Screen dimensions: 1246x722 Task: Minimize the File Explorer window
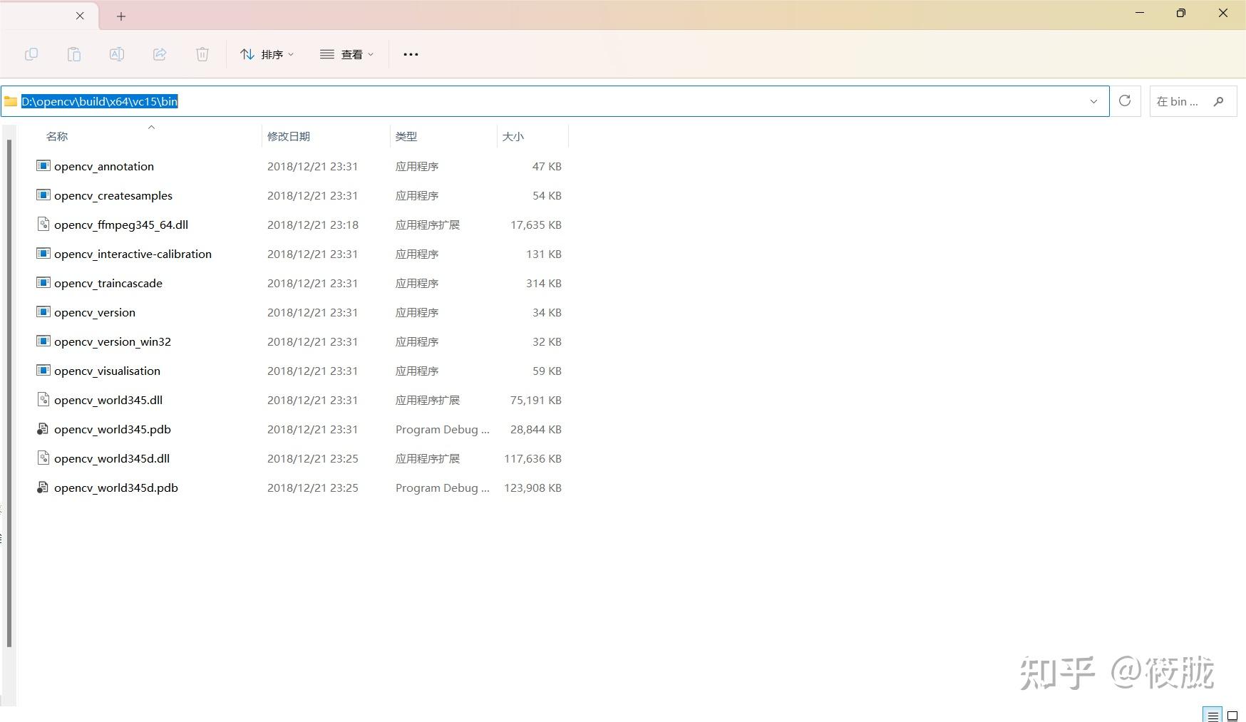coord(1140,13)
